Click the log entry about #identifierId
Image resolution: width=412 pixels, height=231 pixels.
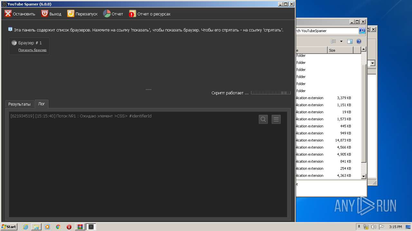(81, 116)
